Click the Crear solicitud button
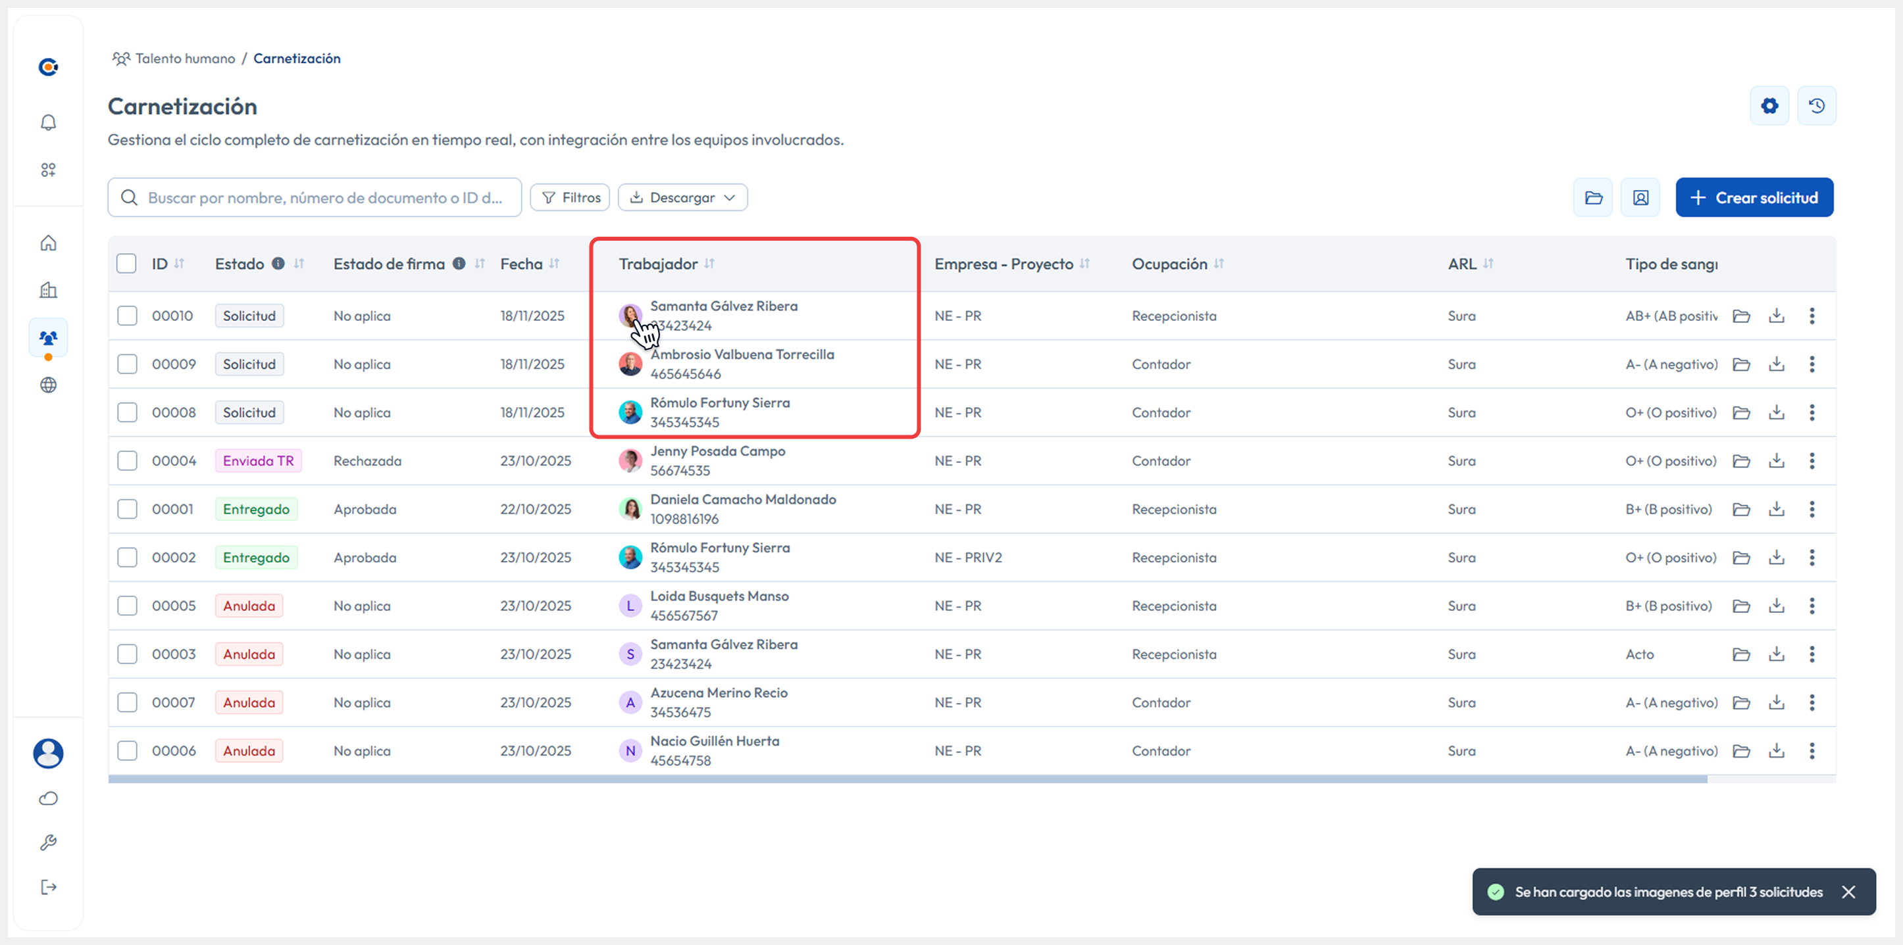 pyautogui.click(x=1754, y=198)
